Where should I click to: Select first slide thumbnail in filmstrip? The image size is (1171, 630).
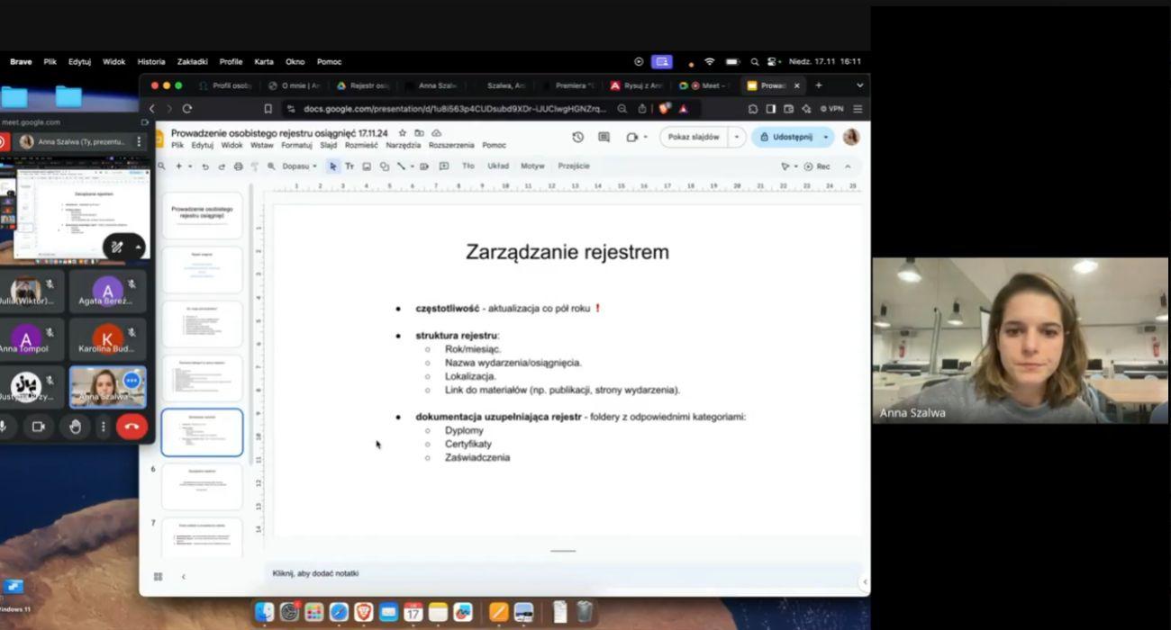tap(202, 215)
